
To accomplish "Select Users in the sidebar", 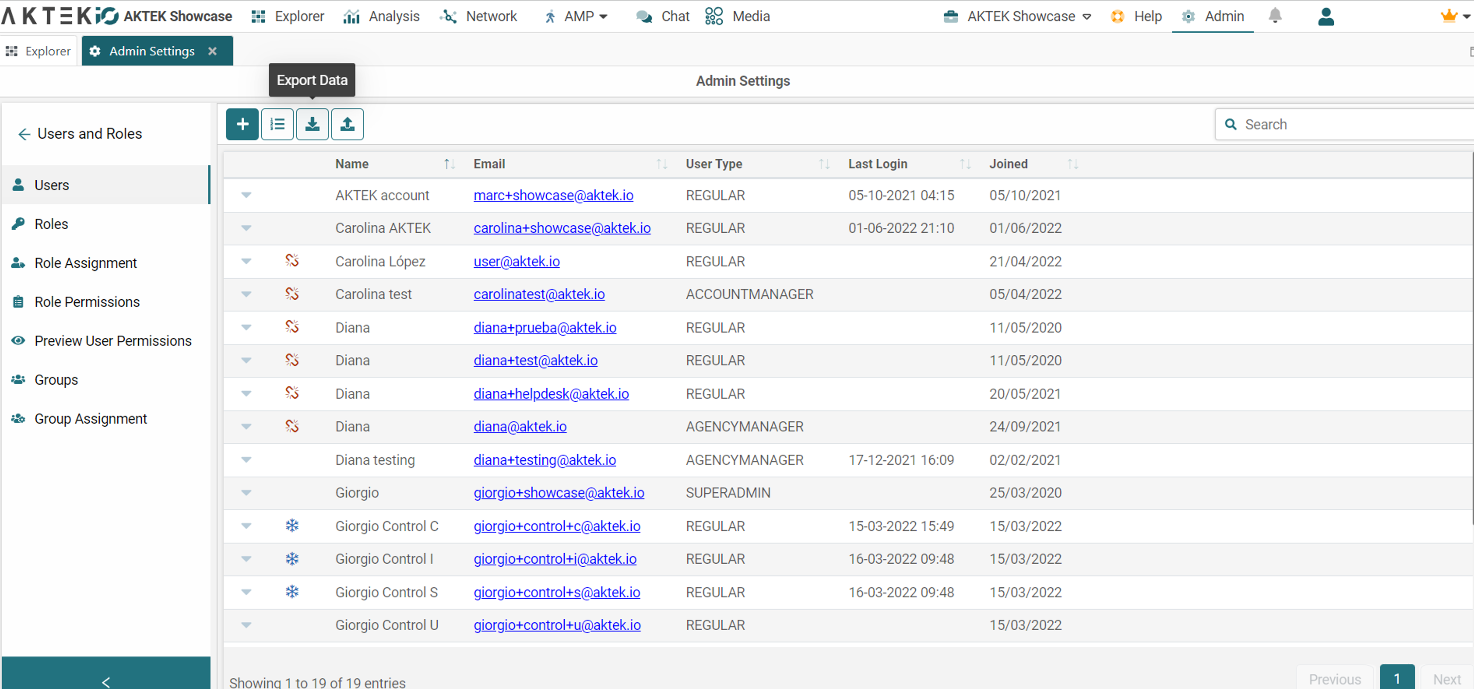I will tap(106, 185).
